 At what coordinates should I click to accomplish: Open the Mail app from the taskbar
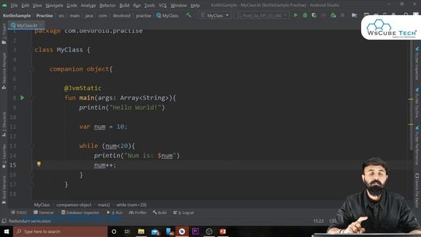[155, 231]
